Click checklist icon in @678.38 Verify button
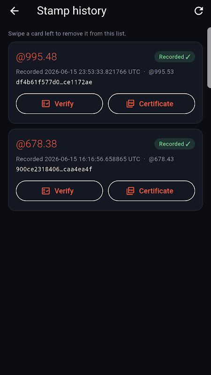The height and width of the screenshot is (375, 211). click(45, 191)
